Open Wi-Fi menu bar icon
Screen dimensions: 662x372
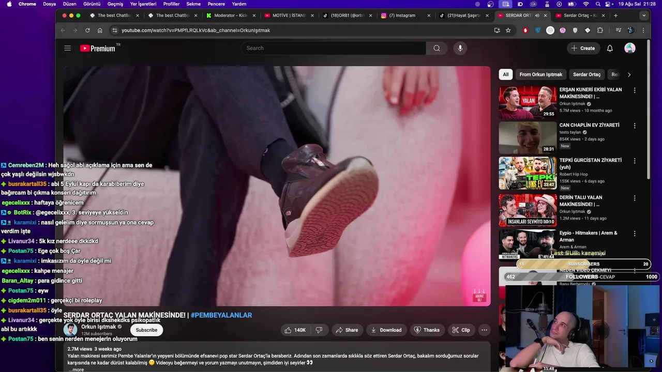point(585,4)
